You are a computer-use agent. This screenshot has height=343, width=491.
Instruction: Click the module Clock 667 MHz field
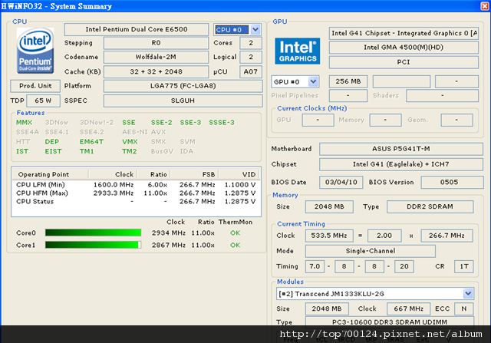[409, 309]
